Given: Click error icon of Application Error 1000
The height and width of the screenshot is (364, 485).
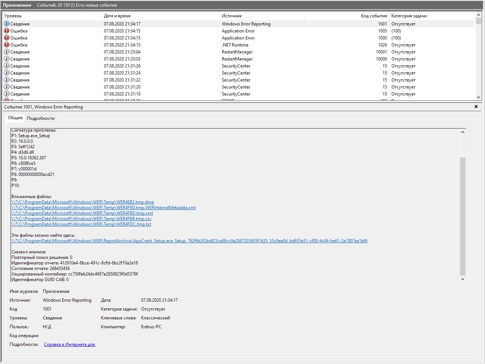Looking at the screenshot, I should pos(6,38).
